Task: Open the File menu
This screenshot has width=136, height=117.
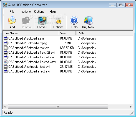Action: [12, 12]
